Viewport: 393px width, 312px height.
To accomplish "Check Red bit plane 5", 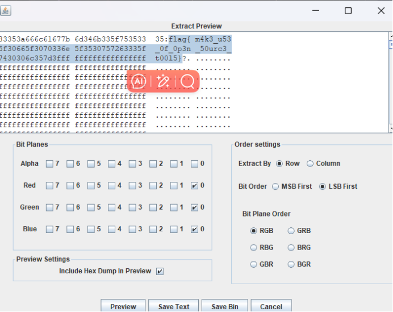I will pyautogui.click(x=91, y=186).
